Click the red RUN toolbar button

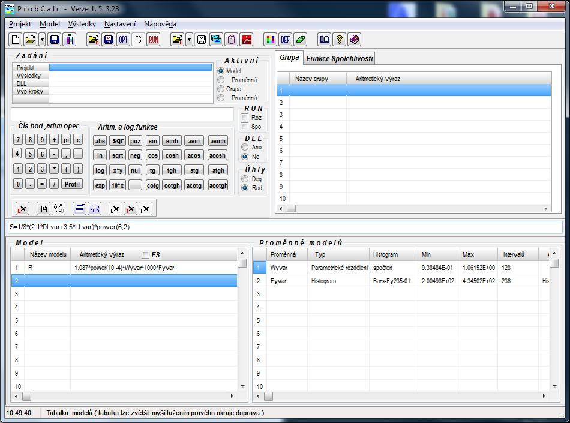pyautogui.click(x=154, y=39)
